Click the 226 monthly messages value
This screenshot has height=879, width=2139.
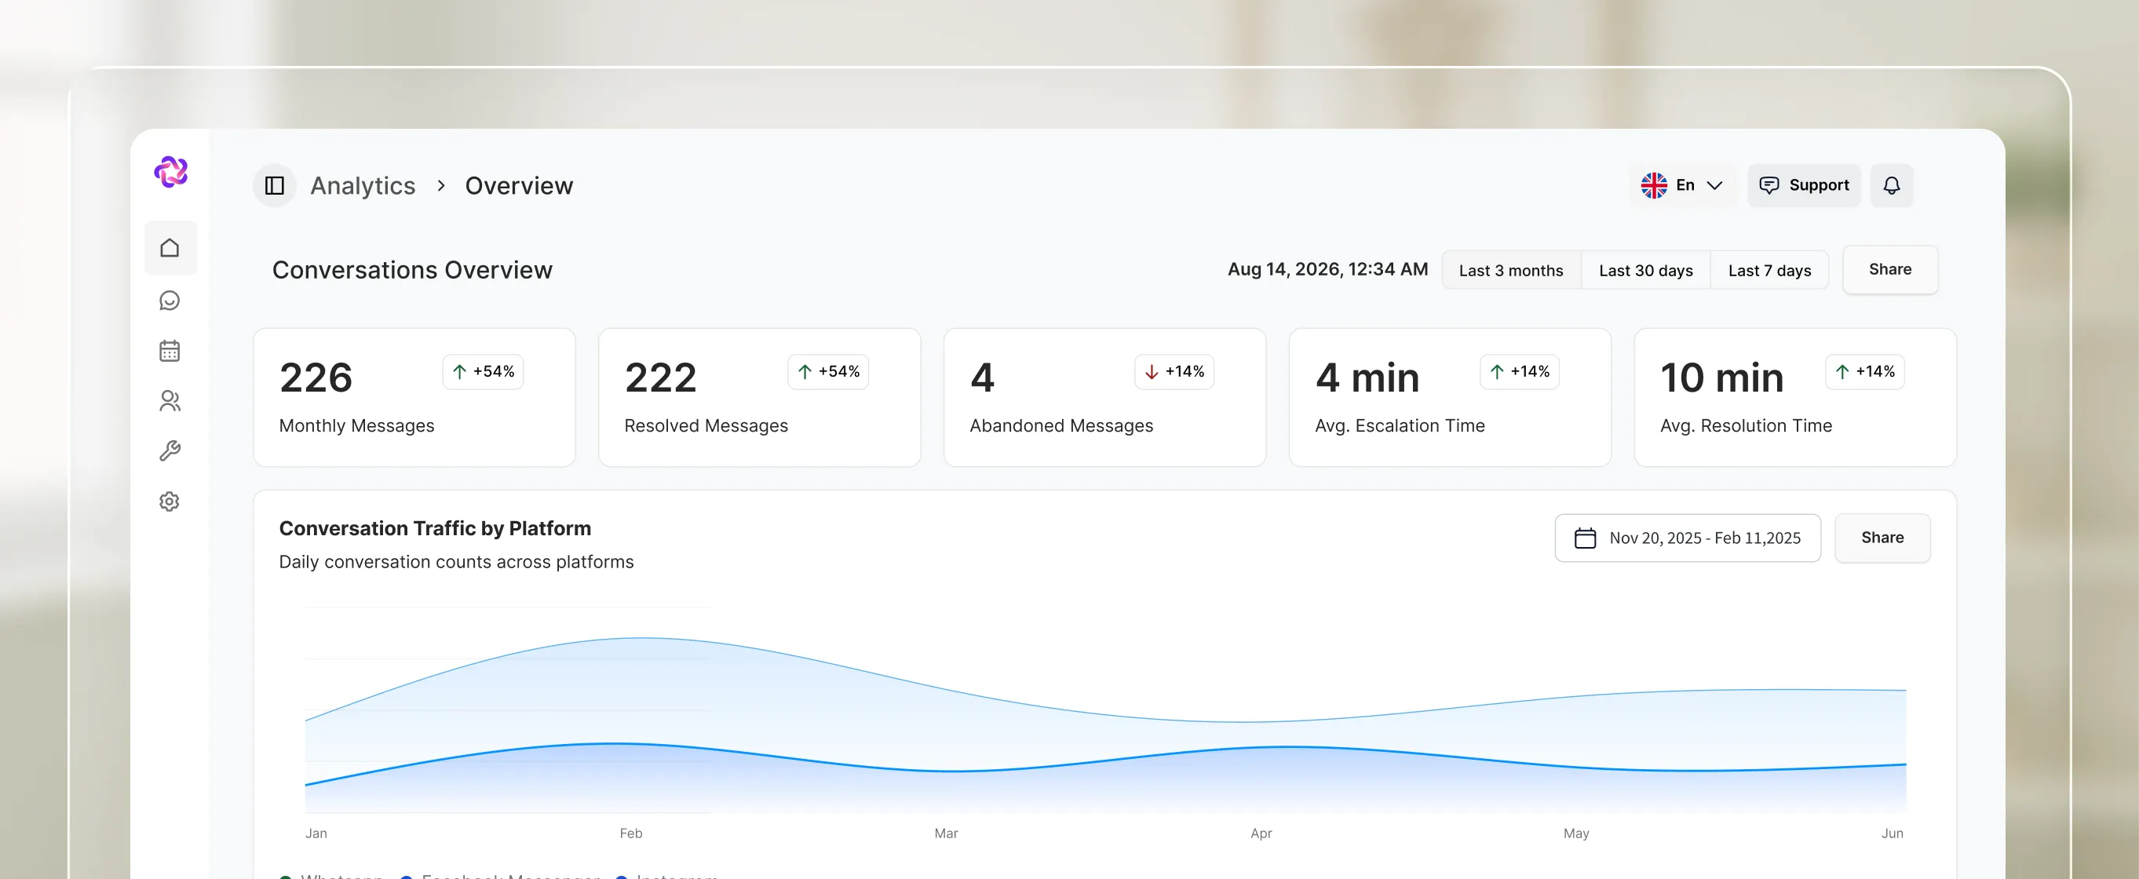[x=316, y=378]
